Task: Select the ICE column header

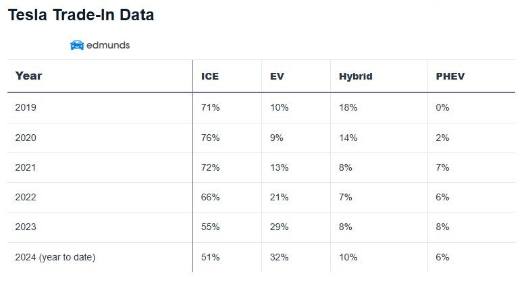Action: click(x=210, y=76)
